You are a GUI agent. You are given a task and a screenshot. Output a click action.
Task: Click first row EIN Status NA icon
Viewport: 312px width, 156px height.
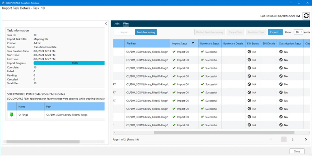pyautogui.click(x=249, y=52)
